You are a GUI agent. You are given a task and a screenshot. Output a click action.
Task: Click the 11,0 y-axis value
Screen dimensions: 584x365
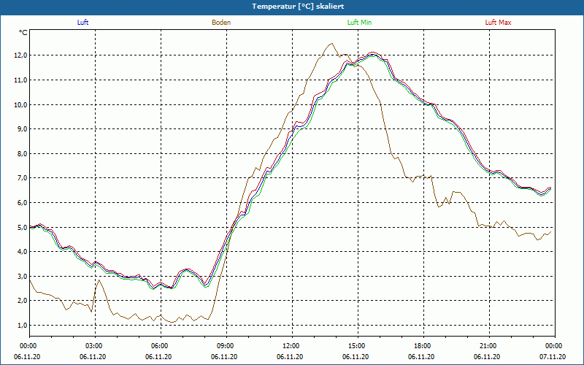point(21,80)
